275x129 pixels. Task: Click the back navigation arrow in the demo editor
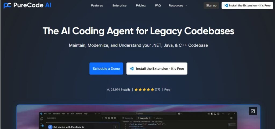click(x=95, y=114)
